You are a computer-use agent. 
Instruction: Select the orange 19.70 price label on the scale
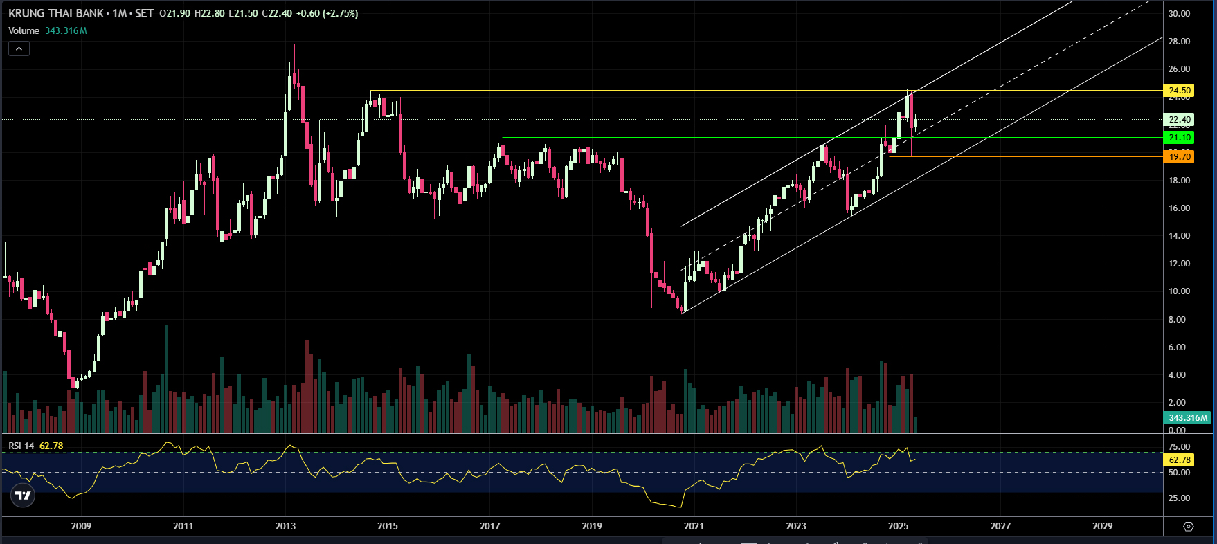(1180, 157)
